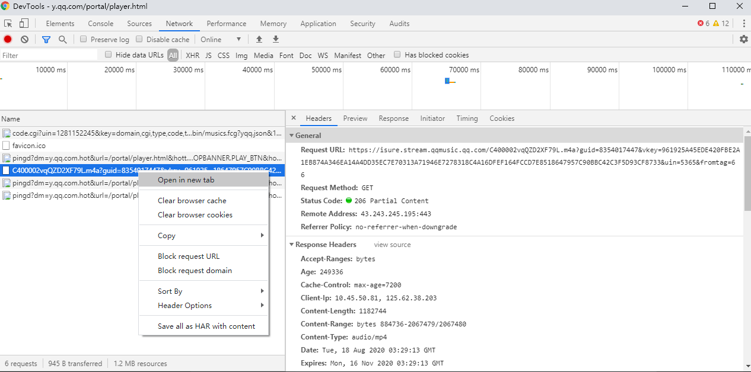Switch to the Console panel
This screenshot has height=372, width=751.
click(101, 24)
